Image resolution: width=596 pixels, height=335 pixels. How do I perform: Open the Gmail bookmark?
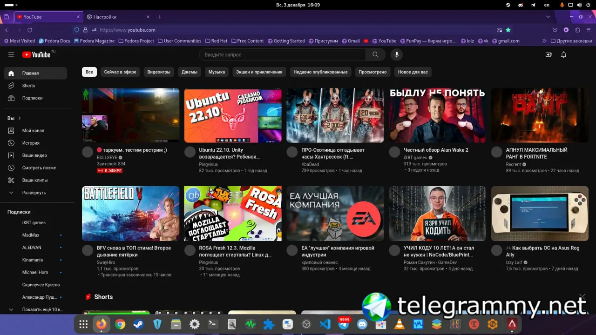(x=351, y=41)
